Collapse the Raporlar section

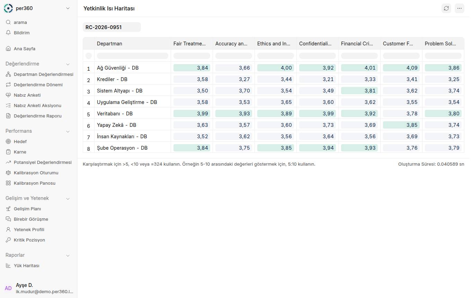pyautogui.click(x=68, y=255)
